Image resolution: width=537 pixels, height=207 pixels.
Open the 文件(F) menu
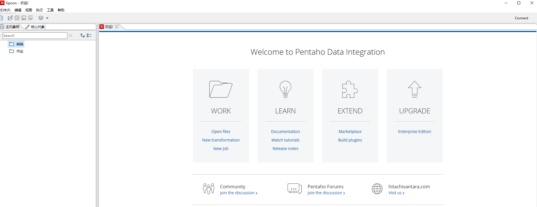(5, 10)
